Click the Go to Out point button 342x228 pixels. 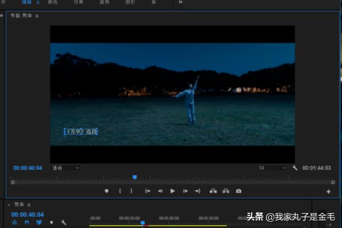[197, 192]
